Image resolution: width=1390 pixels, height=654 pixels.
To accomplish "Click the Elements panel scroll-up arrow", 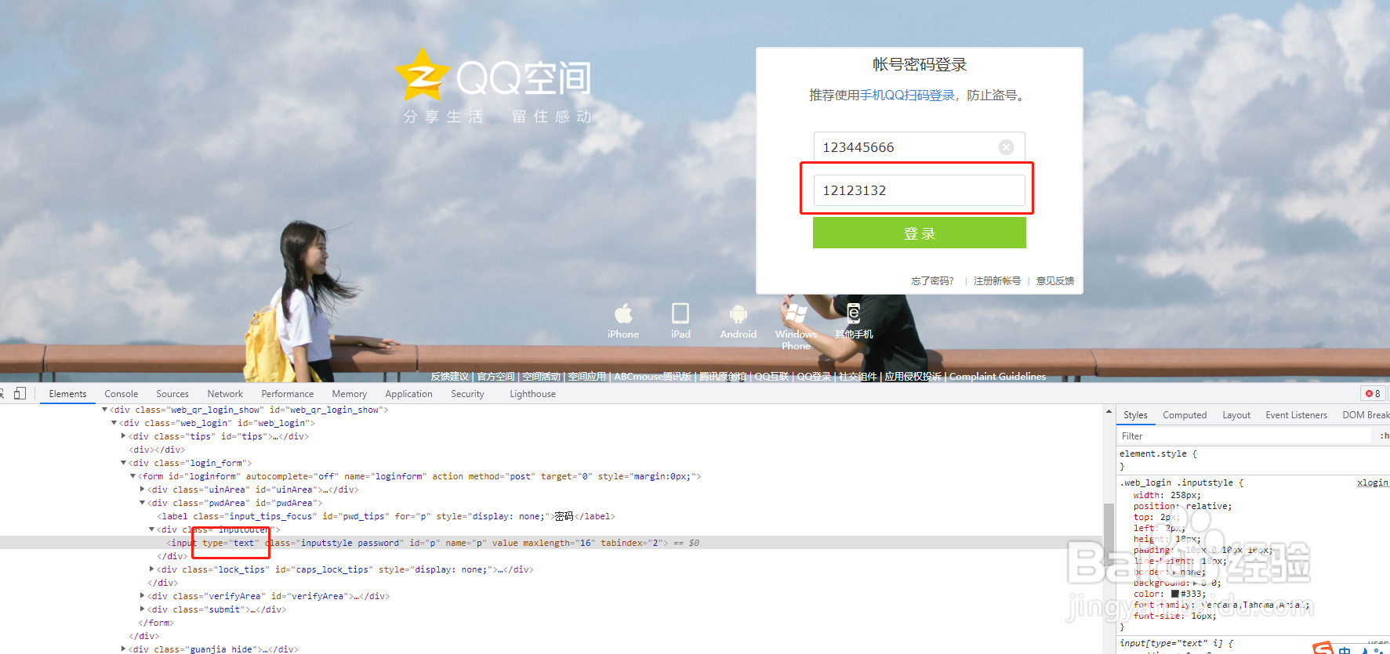I will pyautogui.click(x=1109, y=411).
